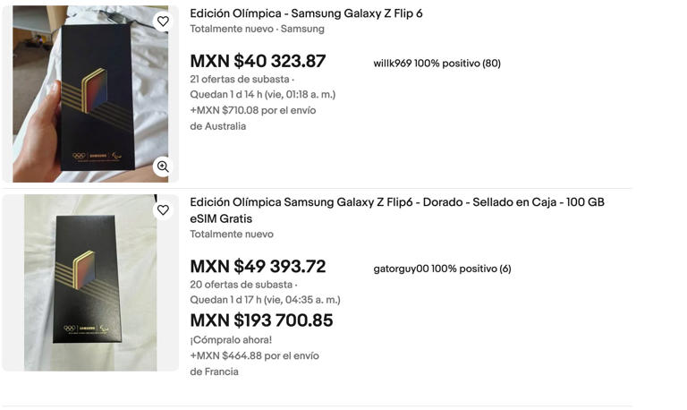Image resolution: width=687 pixels, height=410 pixels.
Task: Open the magnifier zoom on first listing image
Action: (162, 167)
